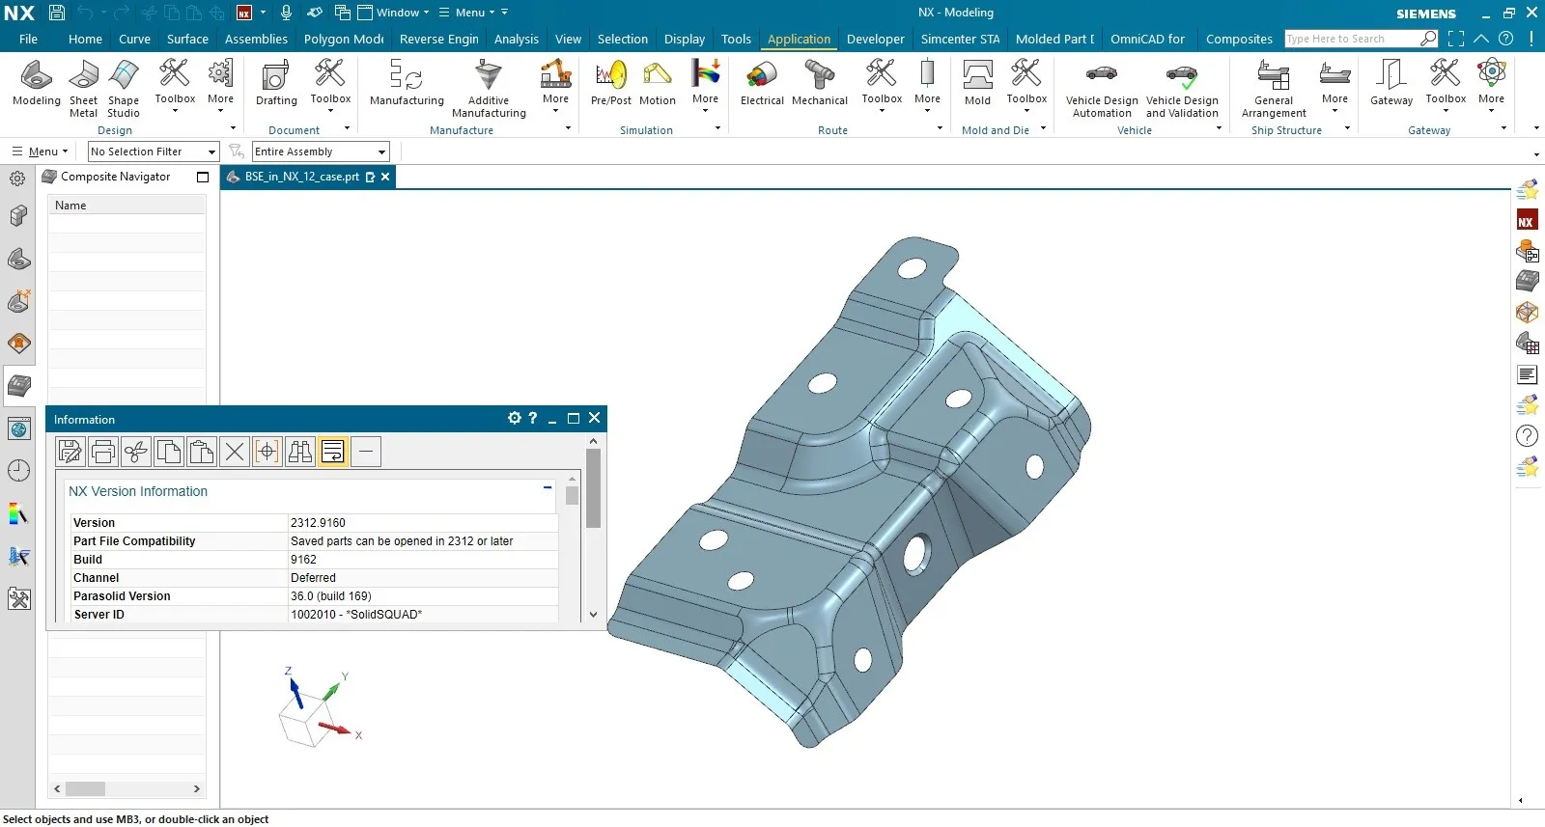
Task: Start the Pre/Post simulation application
Action: coord(611,83)
